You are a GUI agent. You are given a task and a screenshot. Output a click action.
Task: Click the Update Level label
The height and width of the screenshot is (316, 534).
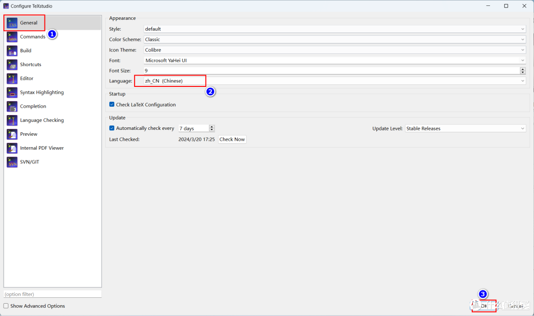(387, 128)
